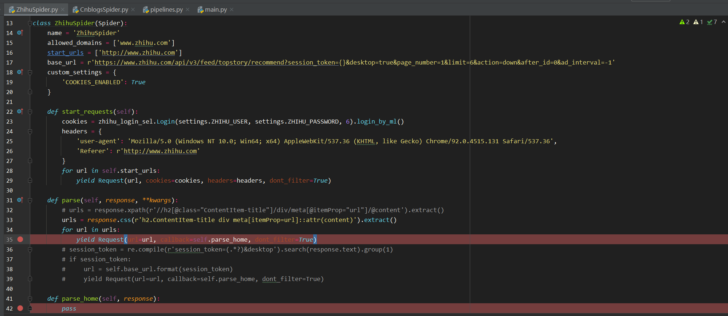
Task: Click the extract() call on line 33
Action: 380,220
